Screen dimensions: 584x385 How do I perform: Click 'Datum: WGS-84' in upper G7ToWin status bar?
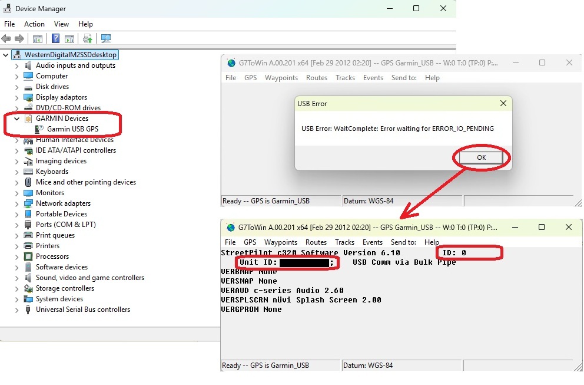369,201
